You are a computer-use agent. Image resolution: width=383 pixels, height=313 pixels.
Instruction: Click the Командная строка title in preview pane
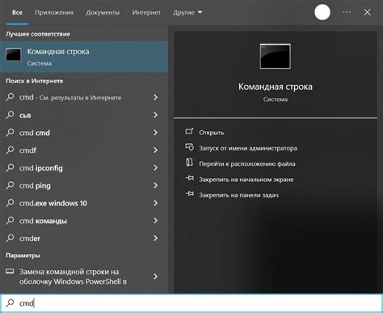(276, 87)
